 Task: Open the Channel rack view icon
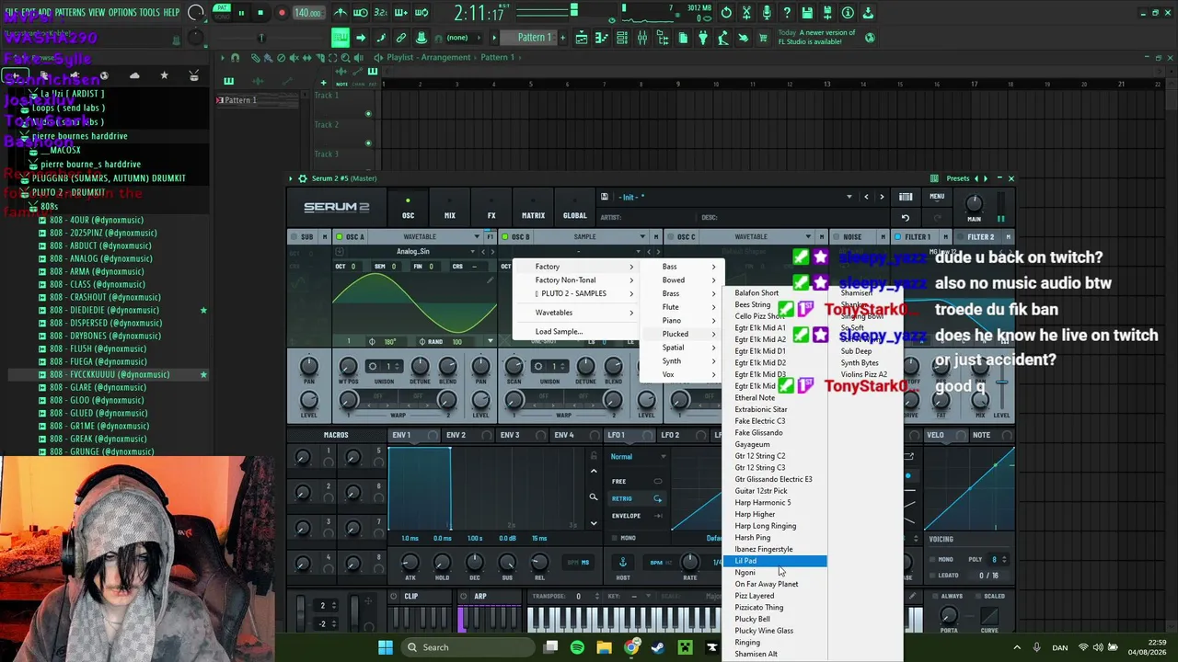pos(622,38)
